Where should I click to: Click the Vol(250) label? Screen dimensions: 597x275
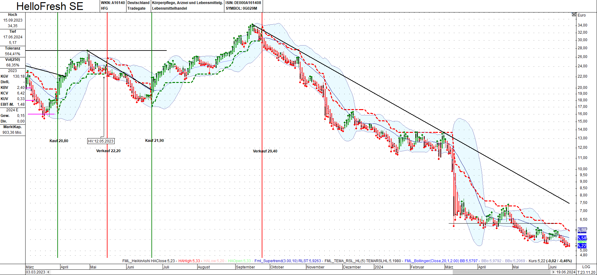pyautogui.click(x=12, y=60)
